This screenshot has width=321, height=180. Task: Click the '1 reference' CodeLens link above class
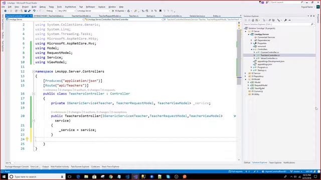[x=50, y=90]
